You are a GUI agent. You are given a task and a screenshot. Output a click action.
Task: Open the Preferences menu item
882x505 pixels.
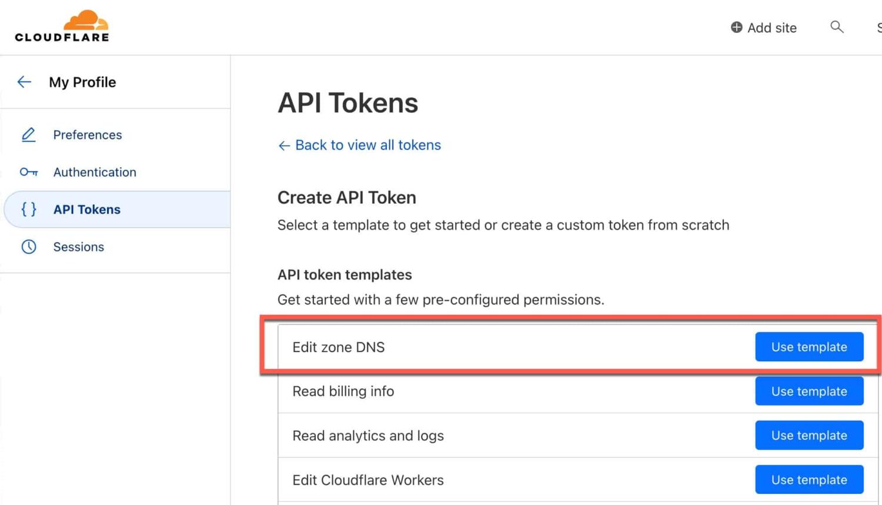click(x=88, y=135)
